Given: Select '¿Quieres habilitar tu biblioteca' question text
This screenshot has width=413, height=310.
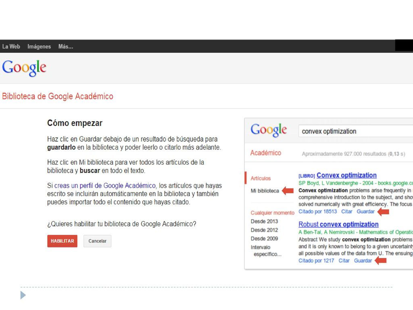Looking at the screenshot, I should [121, 224].
